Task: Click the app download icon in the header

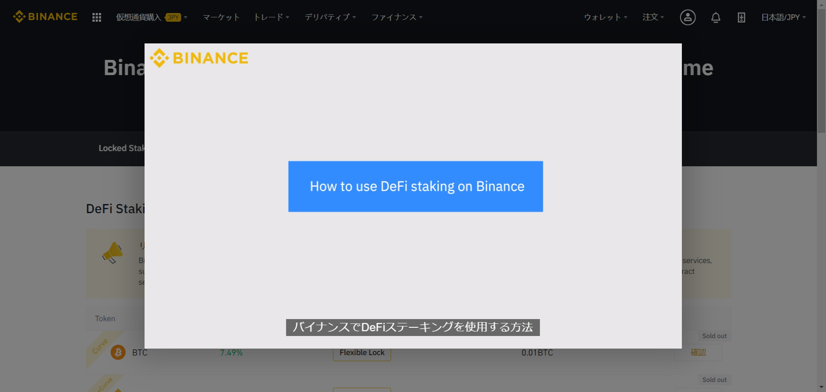Action: point(741,17)
